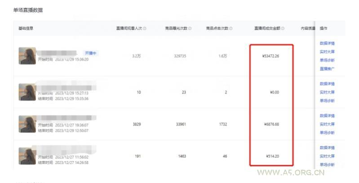Click thumbnail of session ended 15:35:36
359x183 pixels.
(27, 92)
